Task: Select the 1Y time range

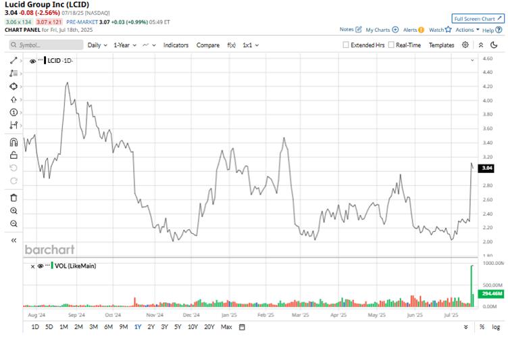Action: pyautogui.click(x=138, y=327)
